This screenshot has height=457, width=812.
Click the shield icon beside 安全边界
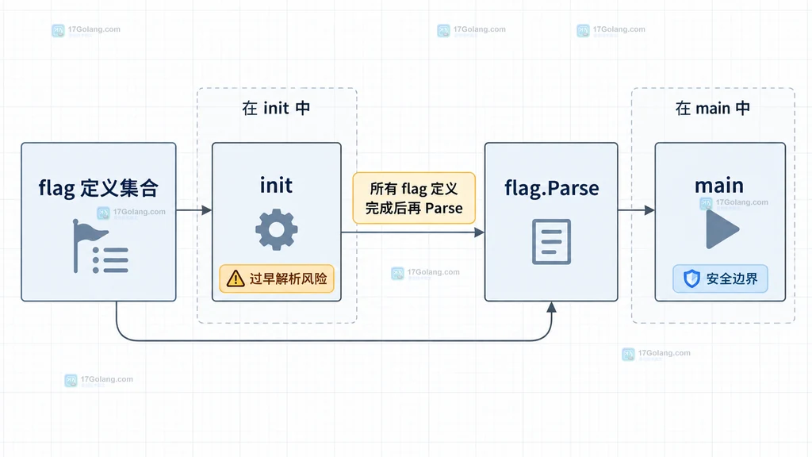coord(691,278)
